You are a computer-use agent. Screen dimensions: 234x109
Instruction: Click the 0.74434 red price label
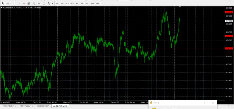pyautogui.click(x=229, y=36)
